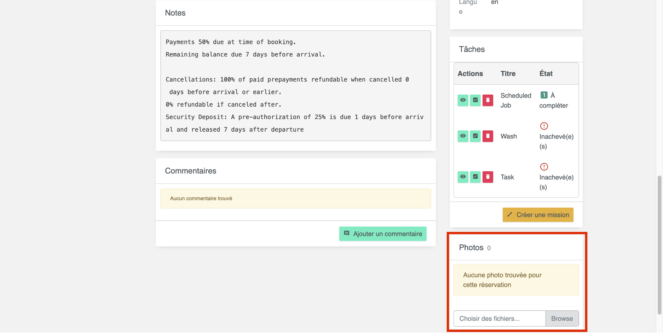663x334 pixels.
Task: Mark the Scheduled Job task complete
Action: pos(475,100)
